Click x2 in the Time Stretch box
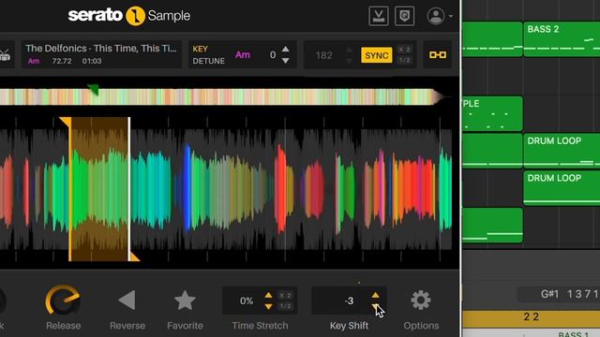This screenshot has height=337, width=600. (285, 296)
